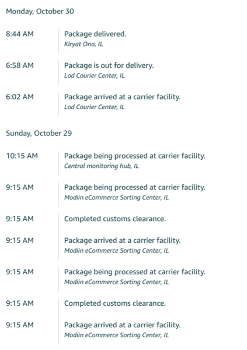Click the last Modiin eCommerce Sorting Center location
This screenshot has height=350, width=247.
point(116,335)
